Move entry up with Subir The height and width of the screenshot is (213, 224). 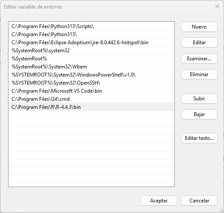(x=199, y=99)
